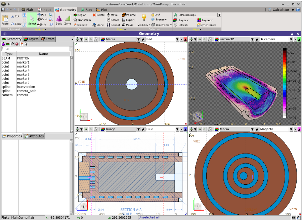This screenshot has width=302, height=220.
Task: Open the Attributes tab
Action: click(x=34, y=136)
